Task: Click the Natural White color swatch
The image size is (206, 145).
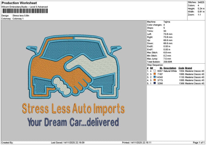Action: pos(155,71)
